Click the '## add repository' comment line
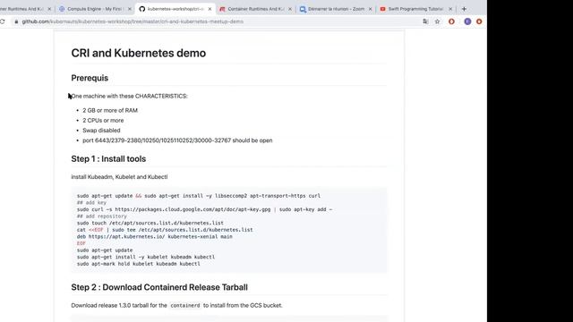 tap(101, 216)
